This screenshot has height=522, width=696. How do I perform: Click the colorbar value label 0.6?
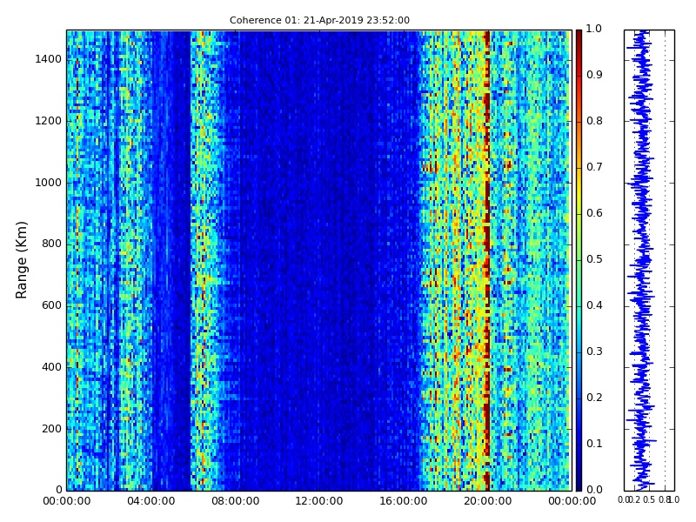pyautogui.click(x=594, y=213)
